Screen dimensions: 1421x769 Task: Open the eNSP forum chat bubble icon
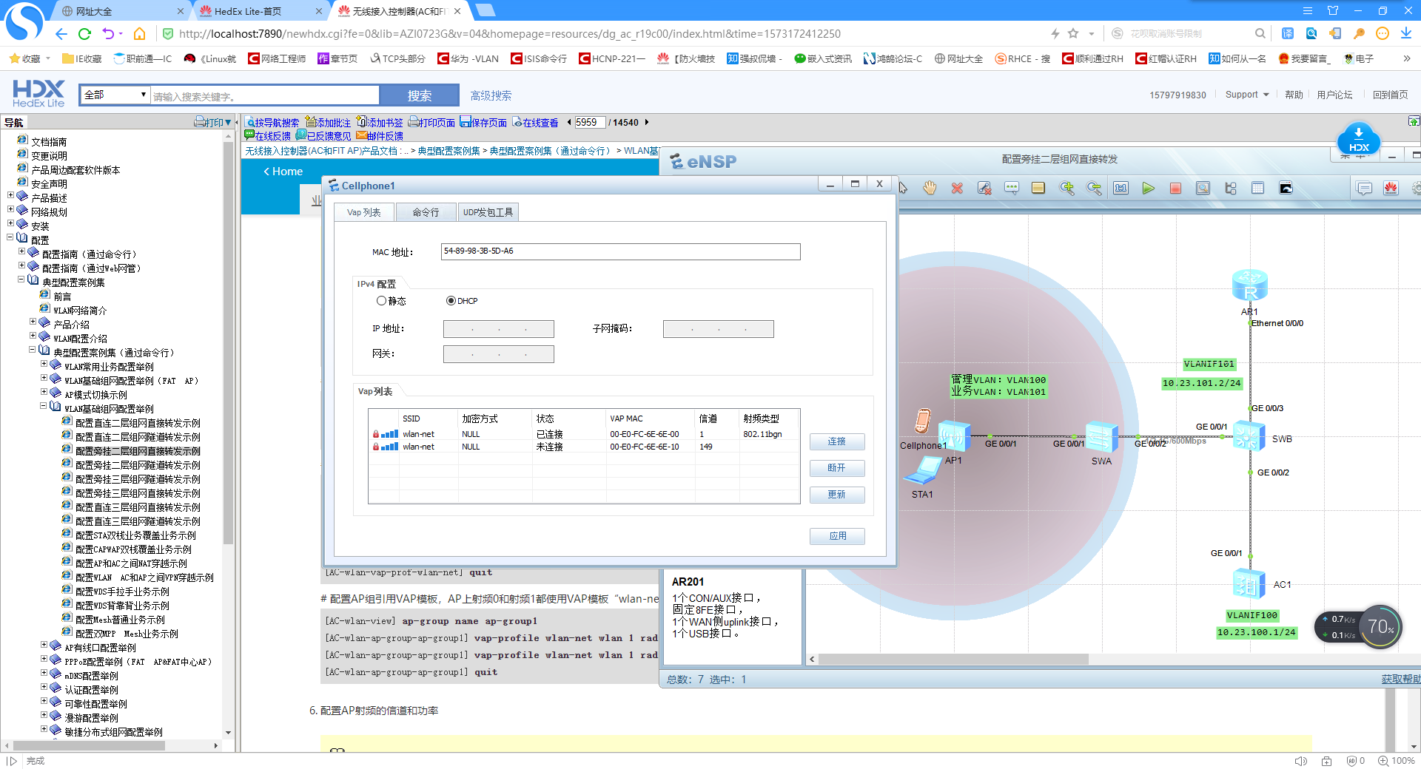coord(1364,189)
